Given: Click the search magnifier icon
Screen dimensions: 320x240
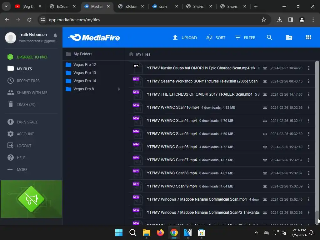Looking at the screenshot, I should 269,37.
